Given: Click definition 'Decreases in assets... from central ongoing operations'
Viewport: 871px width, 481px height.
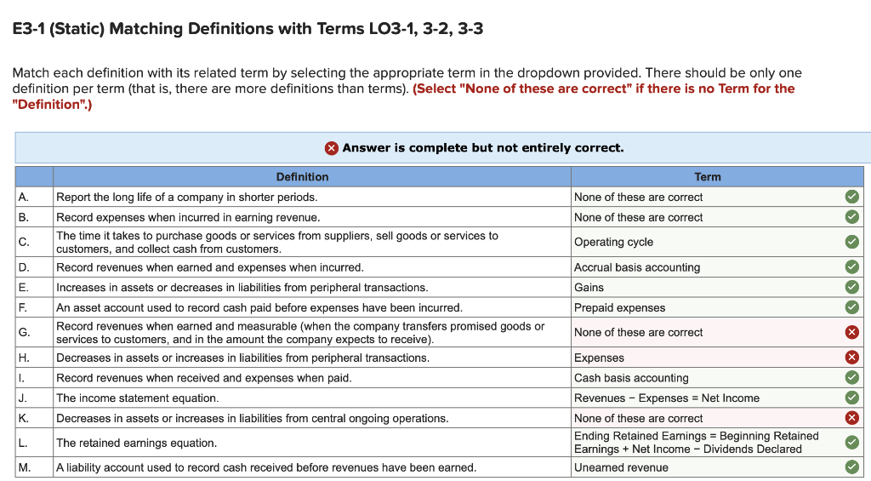Looking at the screenshot, I should (x=252, y=418).
